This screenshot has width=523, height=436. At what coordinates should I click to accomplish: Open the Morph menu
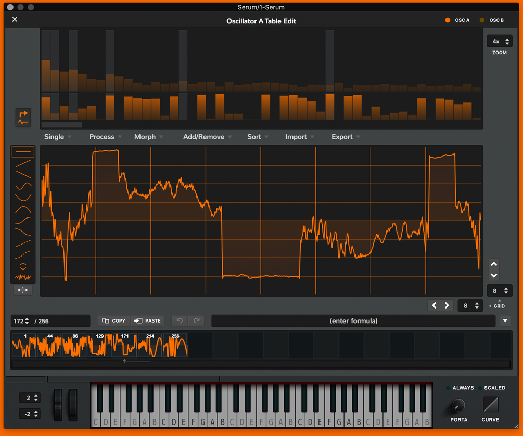(148, 137)
